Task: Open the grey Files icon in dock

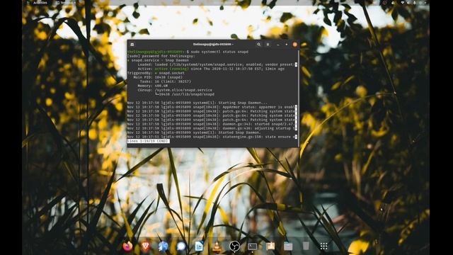Action: pos(288,246)
